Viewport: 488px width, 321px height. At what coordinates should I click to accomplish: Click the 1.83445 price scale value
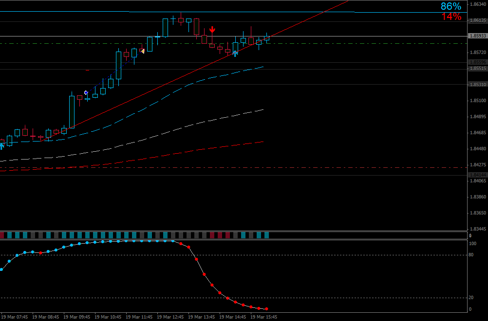478,229
